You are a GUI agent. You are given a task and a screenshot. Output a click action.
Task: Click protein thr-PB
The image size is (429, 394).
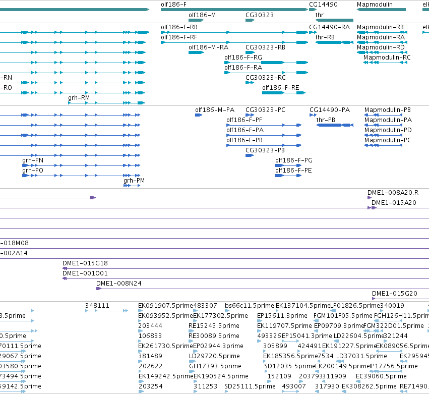click(x=335, y=125)
